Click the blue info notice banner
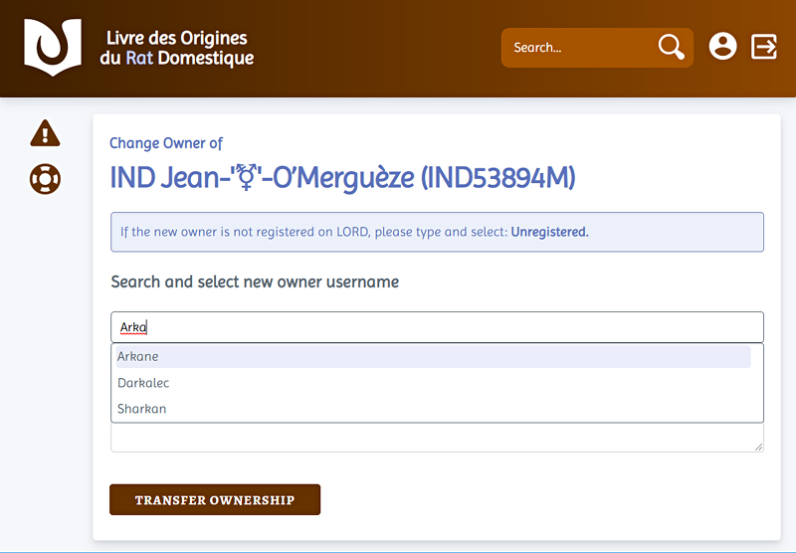Viewport: 796px width, 553px height. (436, 232)
